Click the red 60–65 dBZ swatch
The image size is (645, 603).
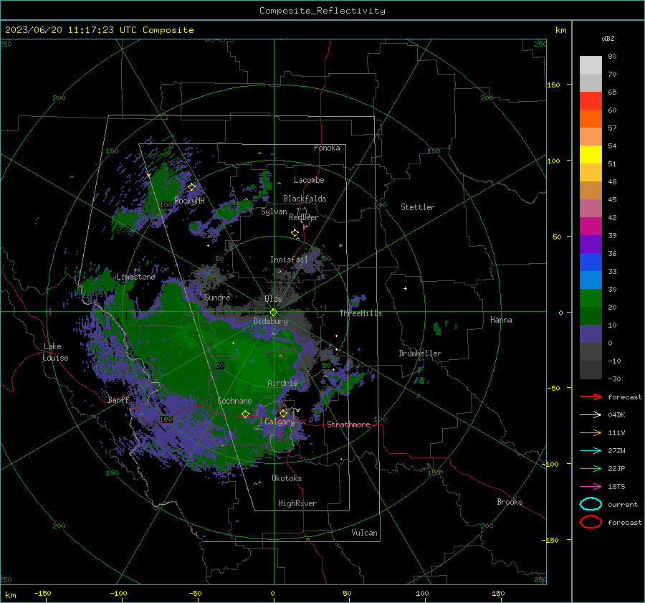(x=591, y=100)
